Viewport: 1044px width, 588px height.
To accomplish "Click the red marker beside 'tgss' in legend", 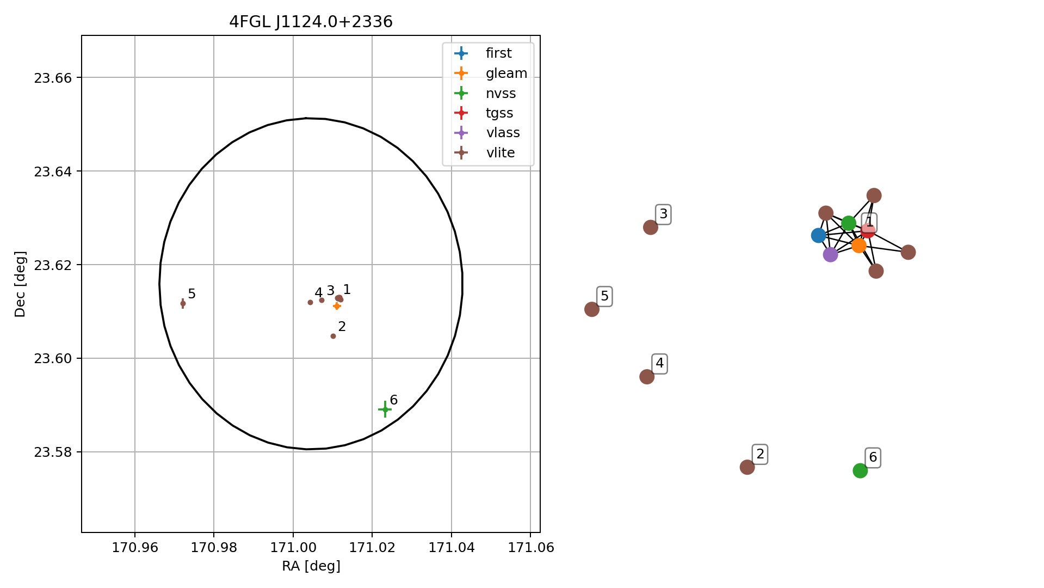I will tap(461, 113).
